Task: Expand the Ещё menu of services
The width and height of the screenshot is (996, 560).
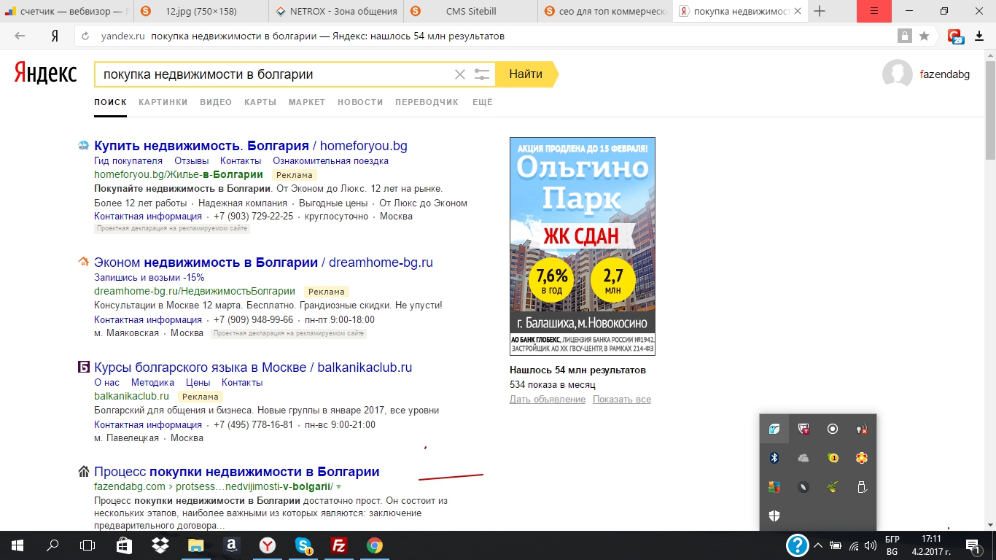Action: click(483, 102)
